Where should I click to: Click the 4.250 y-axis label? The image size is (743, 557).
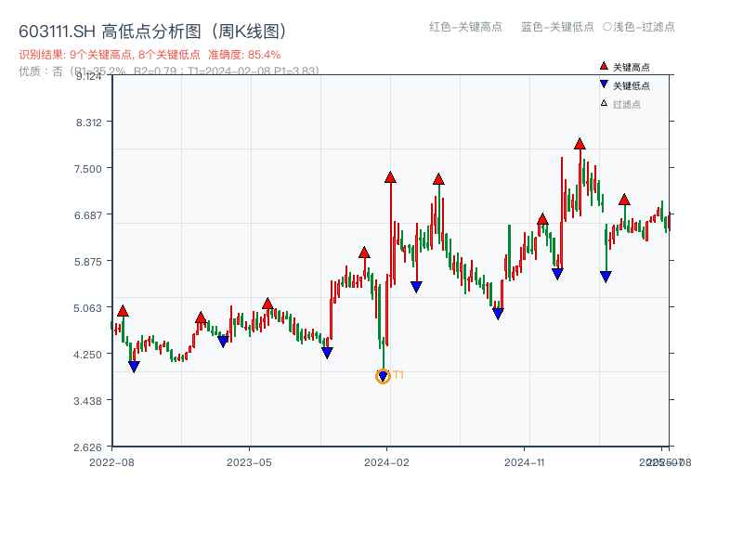[x=87, y=355]
